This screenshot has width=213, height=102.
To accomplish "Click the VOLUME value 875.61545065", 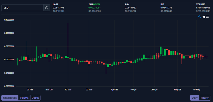I will click(x=203, y=8).
